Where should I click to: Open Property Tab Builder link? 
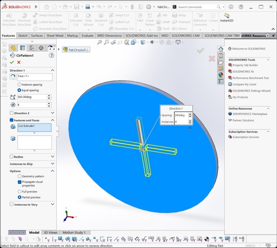tap(245, 65)
